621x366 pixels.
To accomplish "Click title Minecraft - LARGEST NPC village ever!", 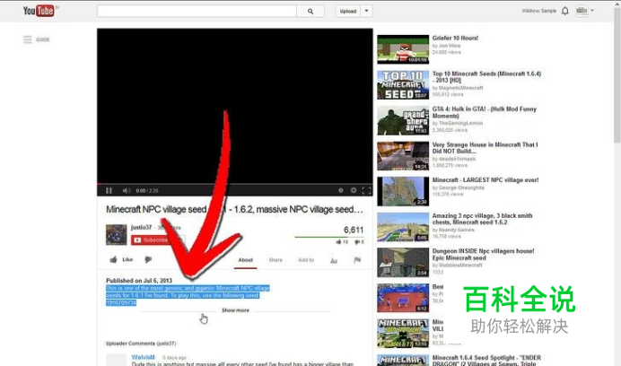I will click(x=485, y=179).
